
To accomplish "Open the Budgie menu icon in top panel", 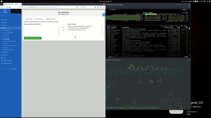I will [1, 1].
